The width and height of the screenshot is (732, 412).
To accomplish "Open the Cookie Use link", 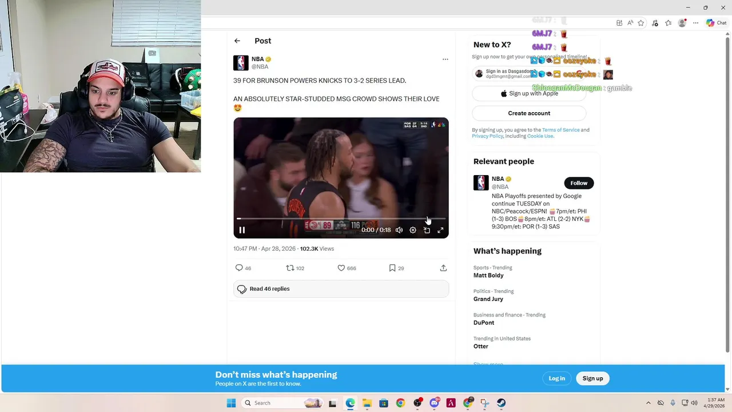I will point(540,136).
